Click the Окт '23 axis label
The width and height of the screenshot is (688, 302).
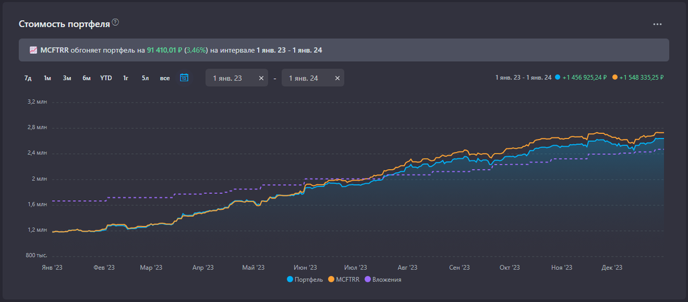pos(510,267)
